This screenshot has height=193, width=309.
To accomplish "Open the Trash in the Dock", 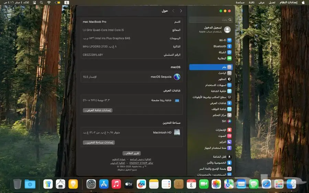I will (18, 184).
